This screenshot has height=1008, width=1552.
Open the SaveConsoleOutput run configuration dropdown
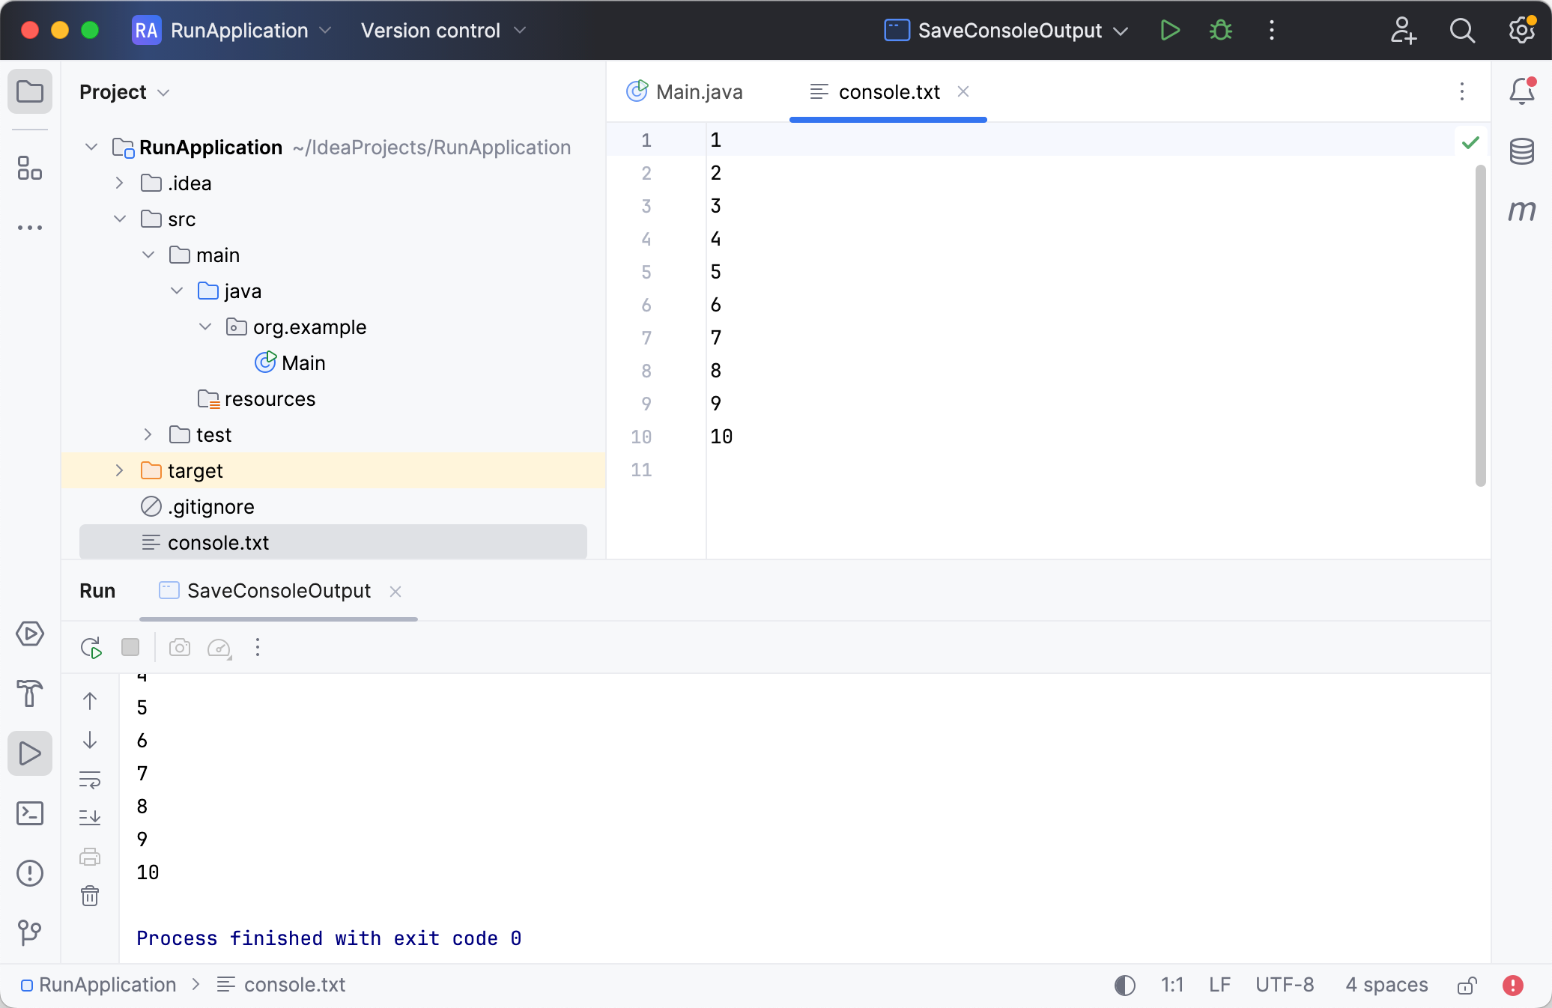(1121, 31)
